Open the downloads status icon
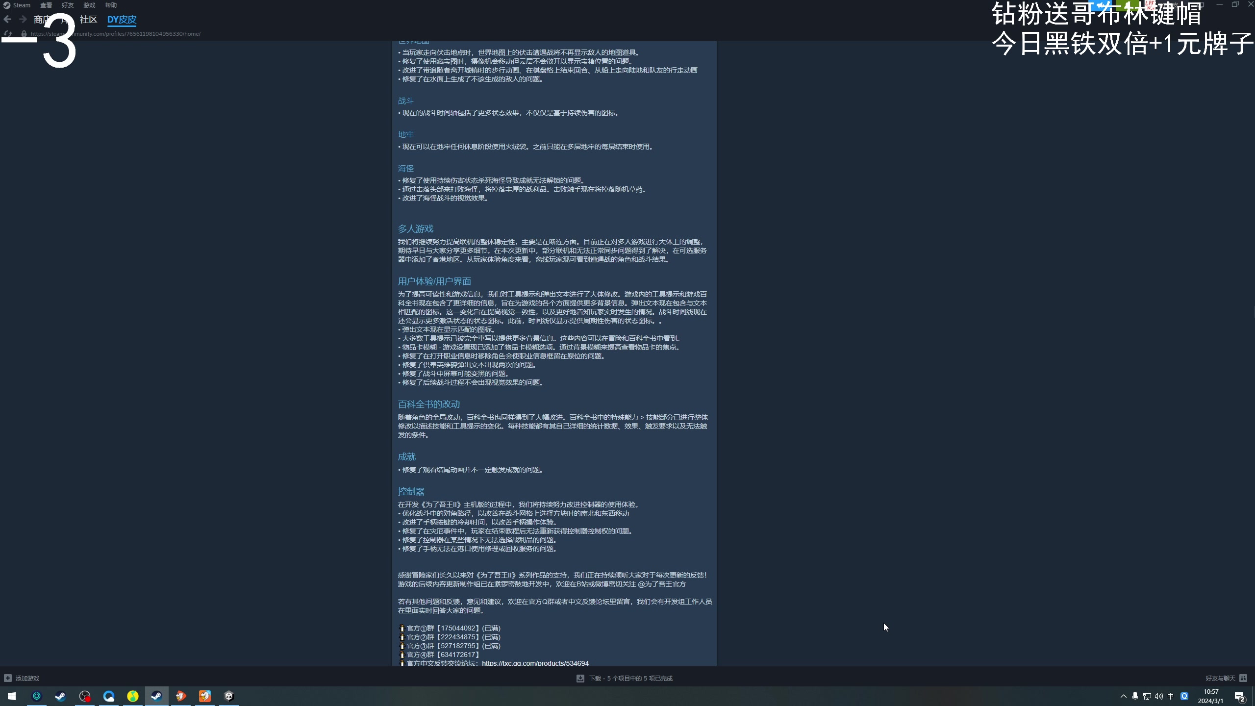 580,678
